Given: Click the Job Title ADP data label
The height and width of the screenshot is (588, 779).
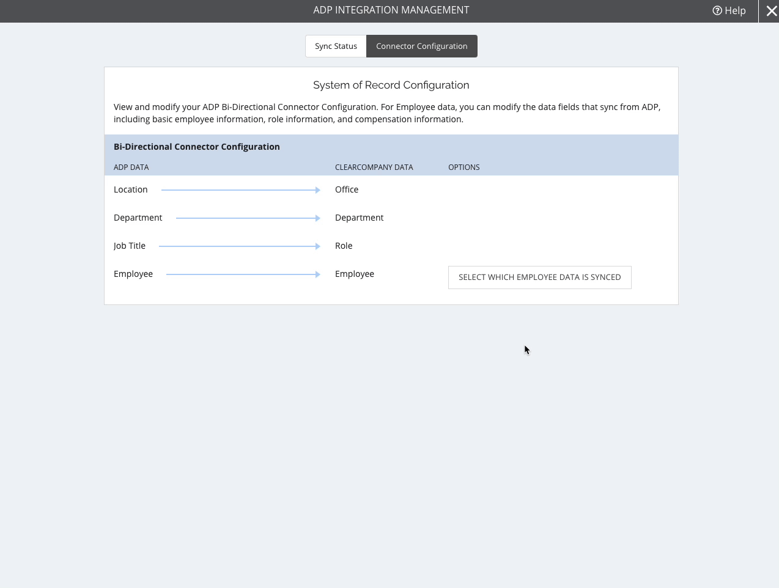Looking at the screenshot, I should (130, 246).
